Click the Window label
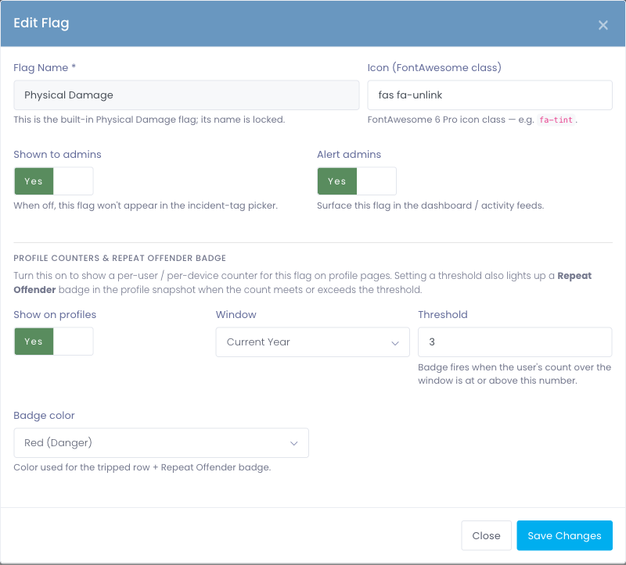The width and height of the screenshot is (626, 565). click(x=236, y=315)
